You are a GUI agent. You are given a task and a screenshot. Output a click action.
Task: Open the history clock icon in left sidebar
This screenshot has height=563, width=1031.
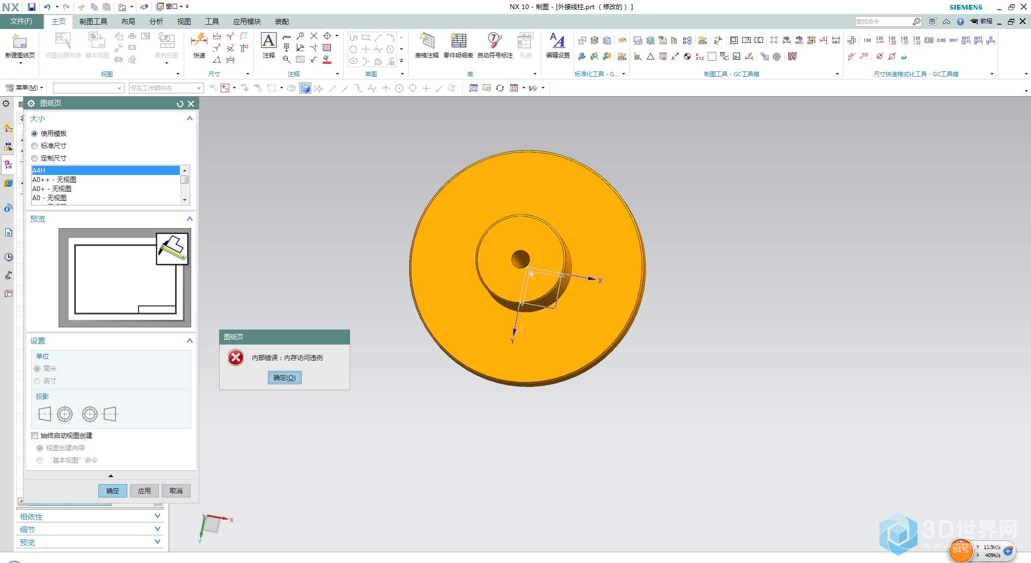click(9, 257)
